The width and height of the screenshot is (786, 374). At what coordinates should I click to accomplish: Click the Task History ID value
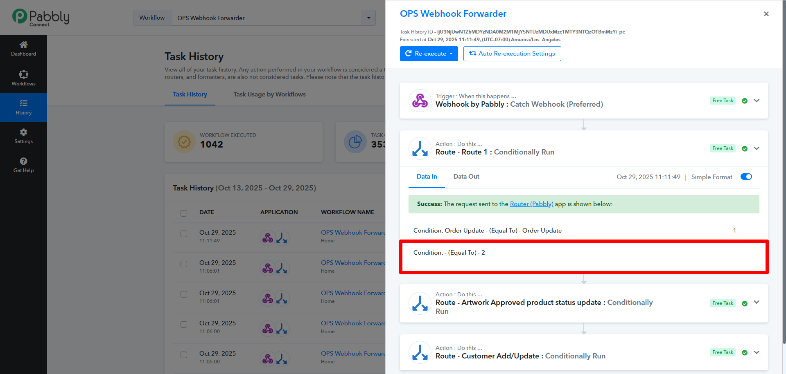531,32
